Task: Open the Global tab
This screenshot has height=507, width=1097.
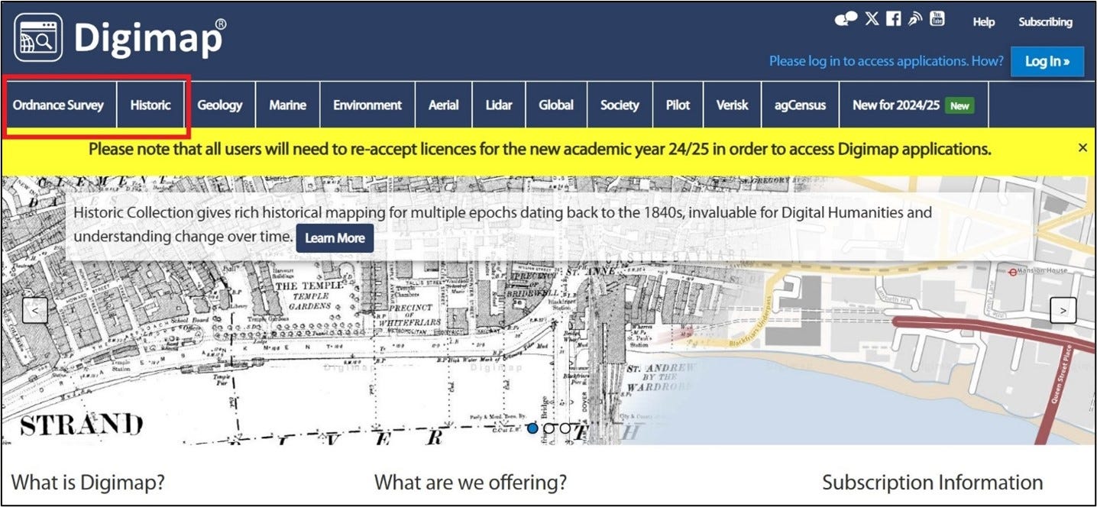Action: coord(556,105)
